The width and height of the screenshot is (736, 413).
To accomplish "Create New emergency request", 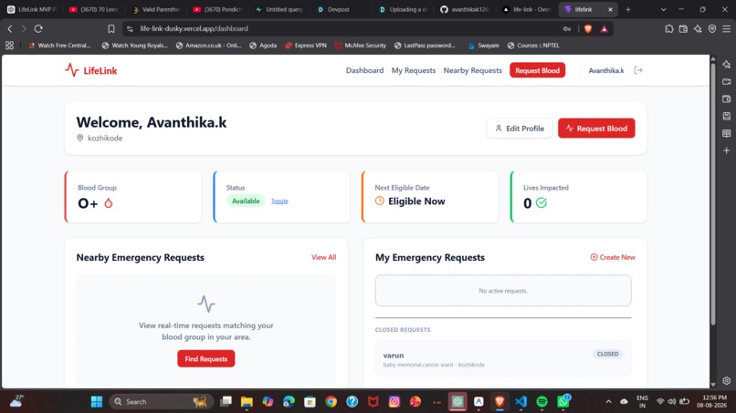I will [613, 257].
